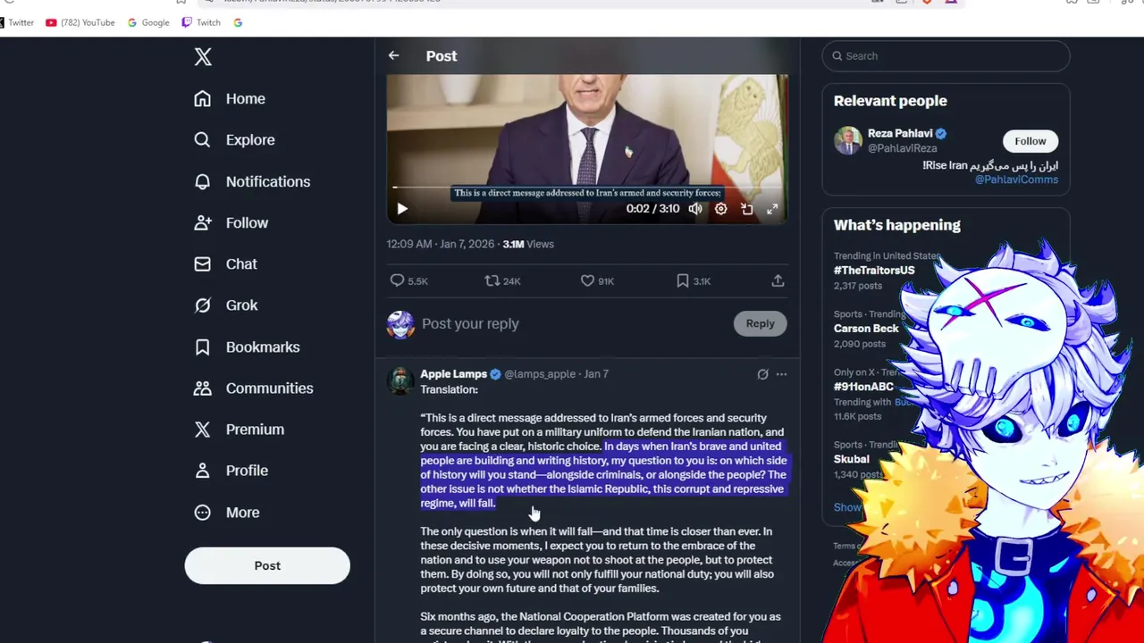Go back with the arrow icon
Image resolution: width=1144 pixels, height=643 pixels.
pos(393,55)
